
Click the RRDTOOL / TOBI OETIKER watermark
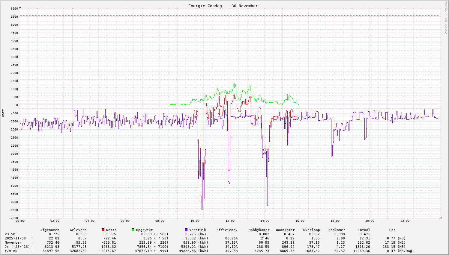[446, 18]
